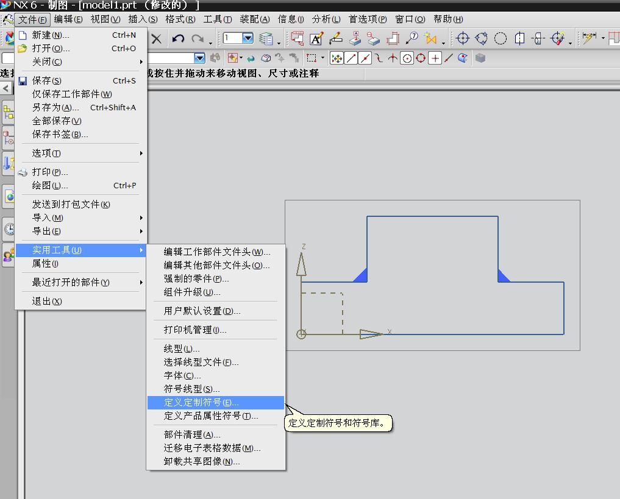This screenshot has height=499, width=620.
Task: Redo the last undone action
Action: click(x=198, y=39)
